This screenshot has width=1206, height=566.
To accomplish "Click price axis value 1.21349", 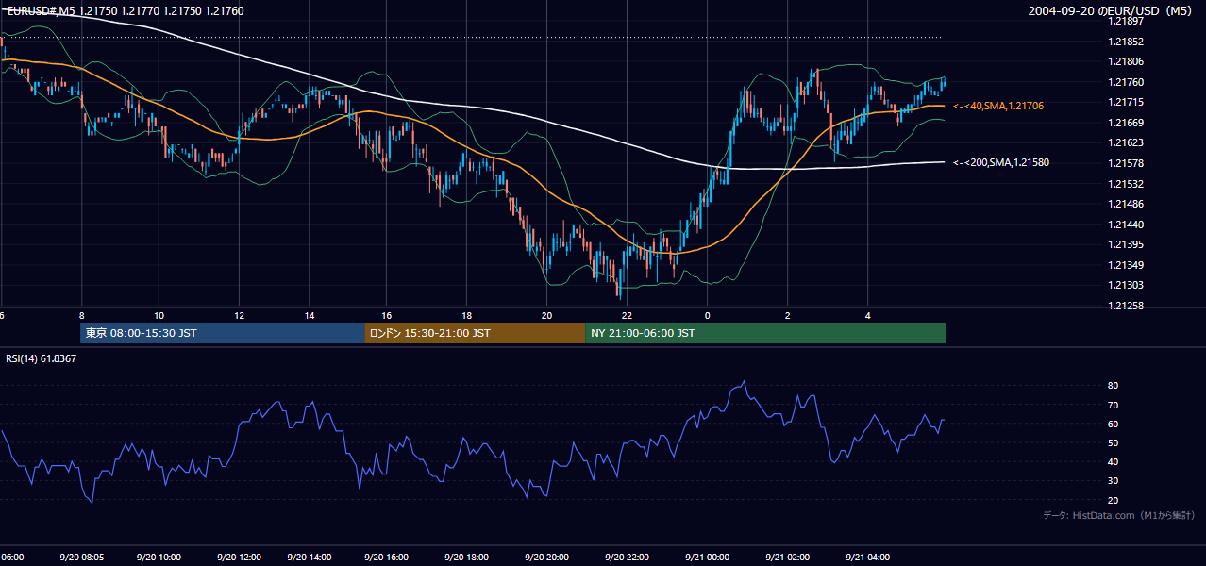I will tap(1127, 265).
